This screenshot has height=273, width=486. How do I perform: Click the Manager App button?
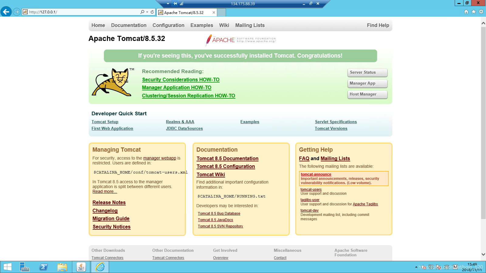[x=367, y=83]
